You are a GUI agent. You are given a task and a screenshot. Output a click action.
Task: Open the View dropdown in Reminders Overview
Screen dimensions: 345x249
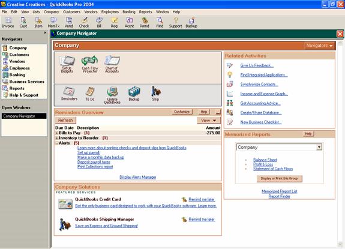(208, 121)
